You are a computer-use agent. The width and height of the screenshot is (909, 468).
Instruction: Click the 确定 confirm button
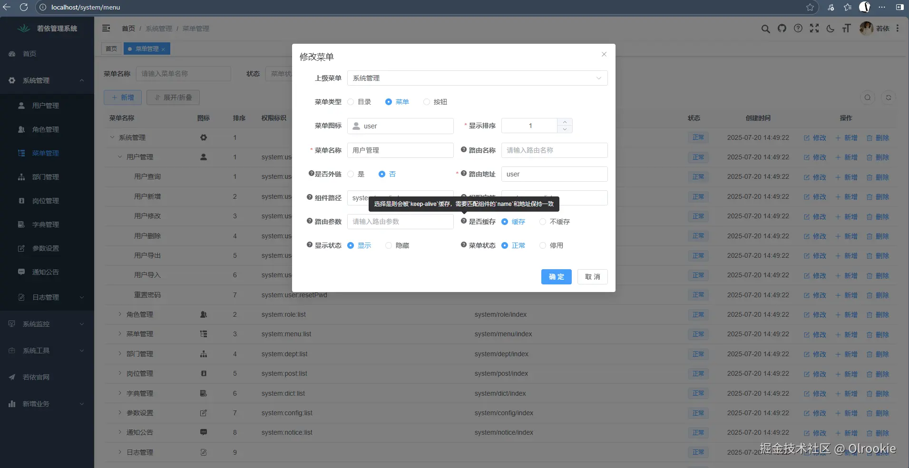coord(556,276)
